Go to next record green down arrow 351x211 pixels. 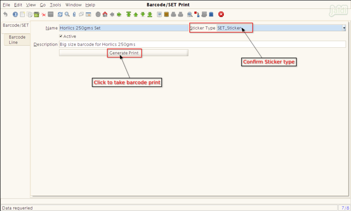(143, 14)
